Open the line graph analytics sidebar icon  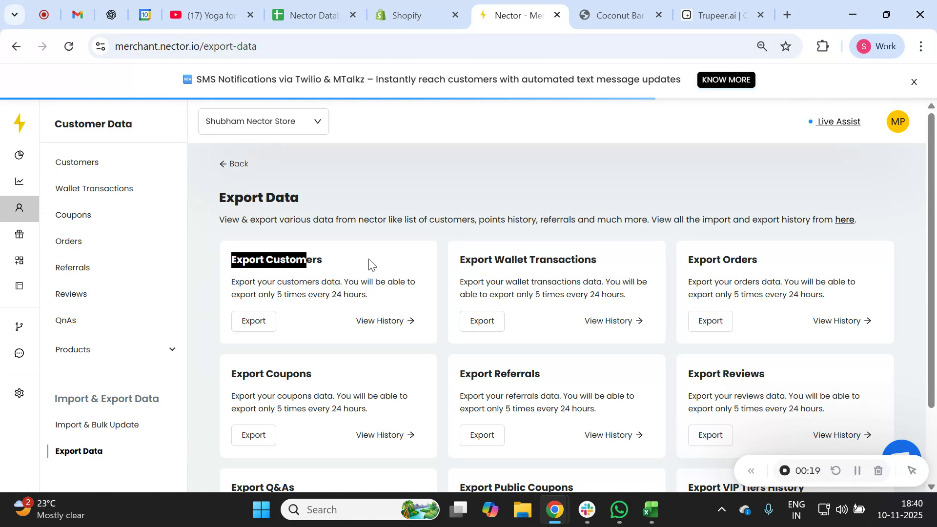pos(20,182)
